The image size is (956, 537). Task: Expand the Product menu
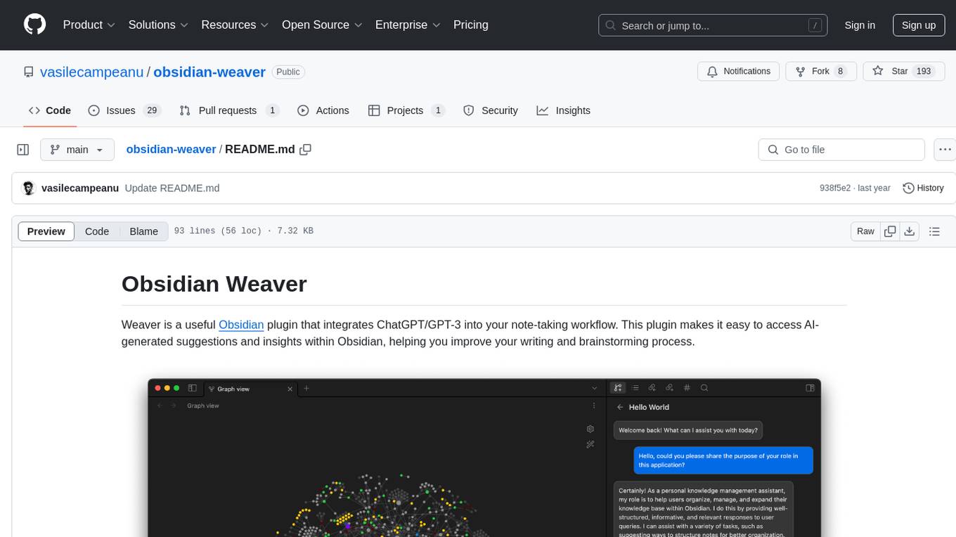(x=89, y=25)
